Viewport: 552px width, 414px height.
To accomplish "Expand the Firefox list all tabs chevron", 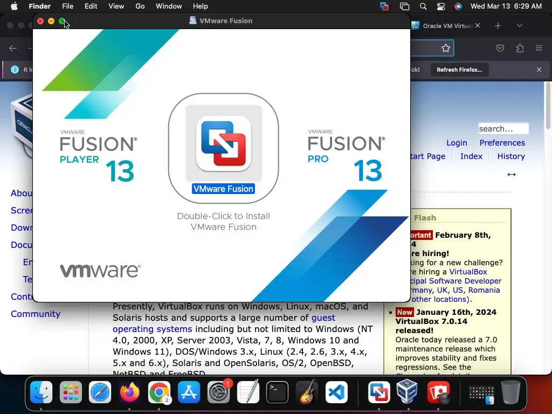I will (520, 25).
